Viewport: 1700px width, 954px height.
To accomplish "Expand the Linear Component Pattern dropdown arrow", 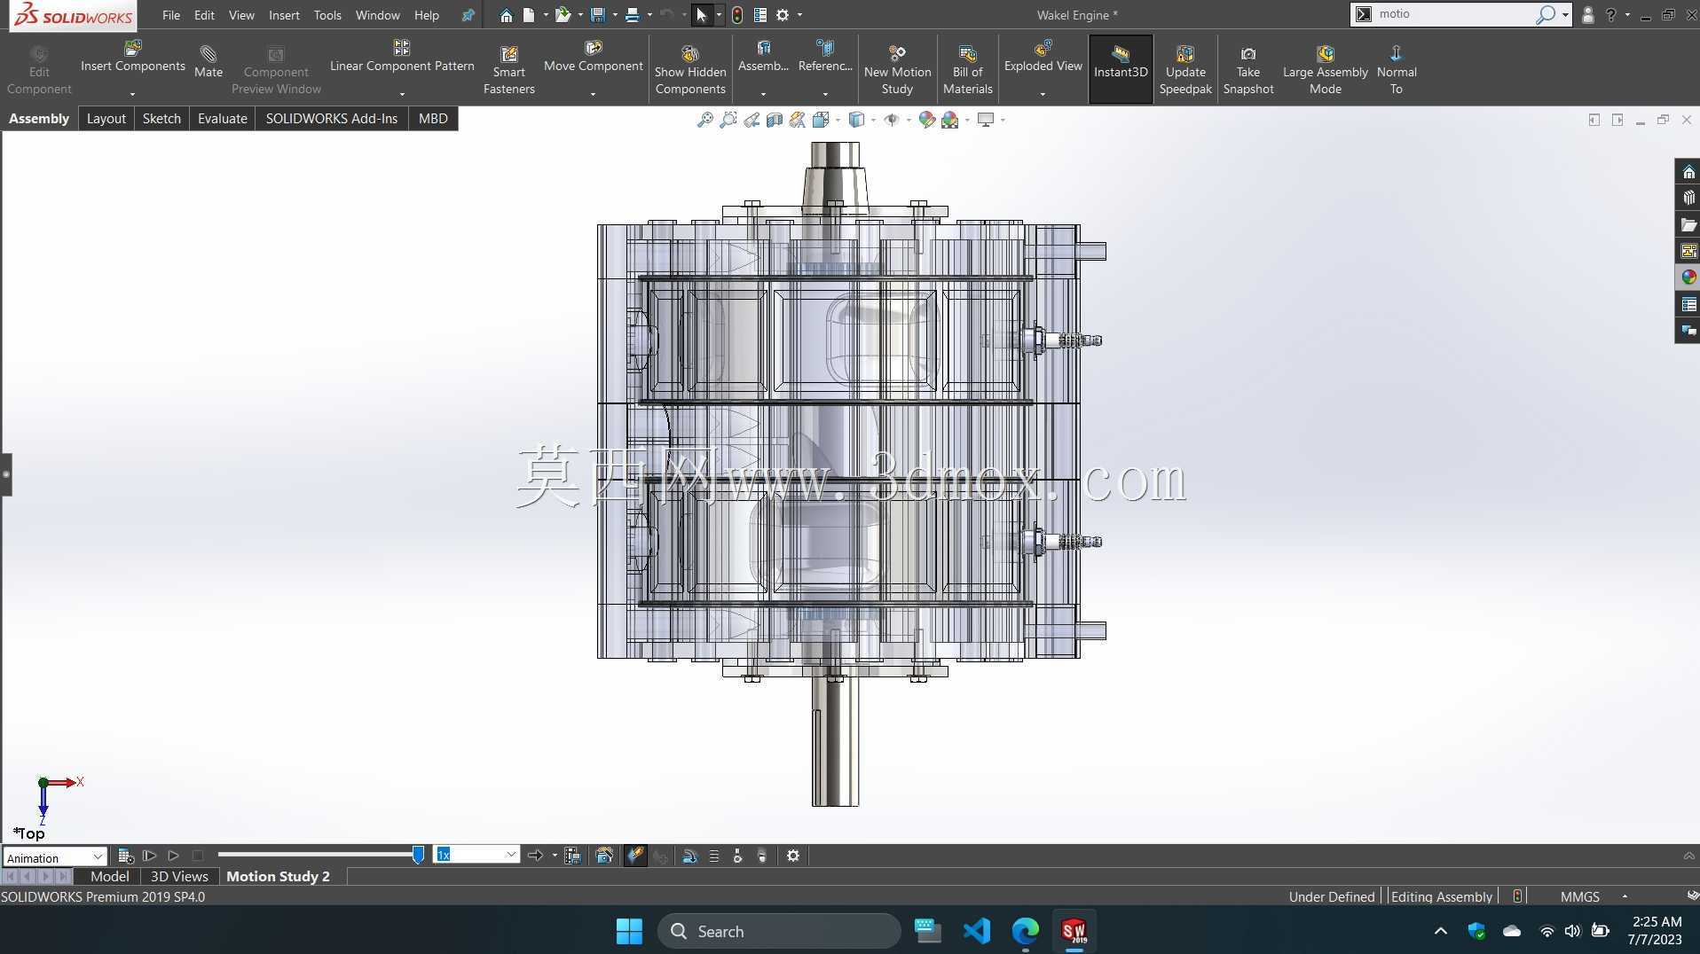I will pyautogui.click(x=402, y=94).
